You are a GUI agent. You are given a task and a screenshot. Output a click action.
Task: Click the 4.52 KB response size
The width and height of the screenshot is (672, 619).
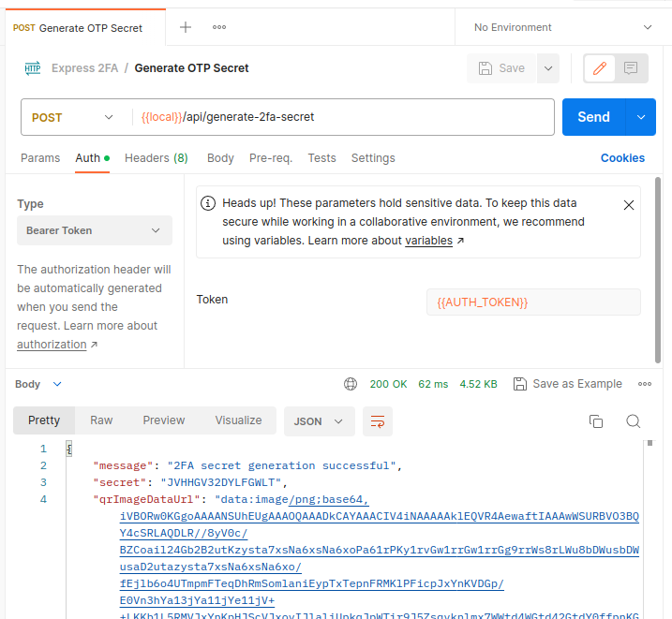(478, 384)
